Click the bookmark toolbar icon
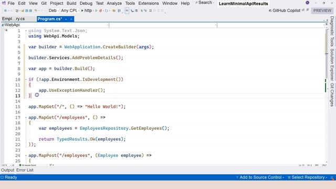The image size is (336, 189). (x=151, y=10)
